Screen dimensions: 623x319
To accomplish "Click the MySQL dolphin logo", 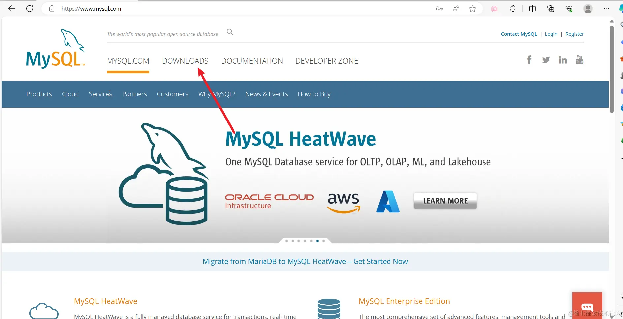I will (56, 49).
